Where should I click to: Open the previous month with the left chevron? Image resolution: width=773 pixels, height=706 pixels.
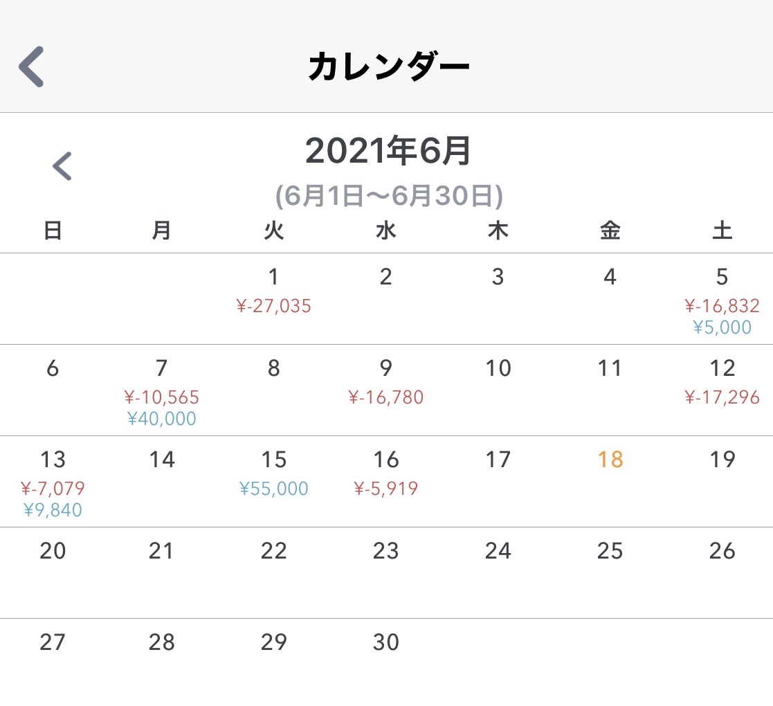(62, 165)
